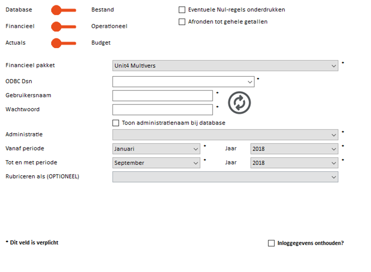Select the Bestand option label

coord(103,10)
